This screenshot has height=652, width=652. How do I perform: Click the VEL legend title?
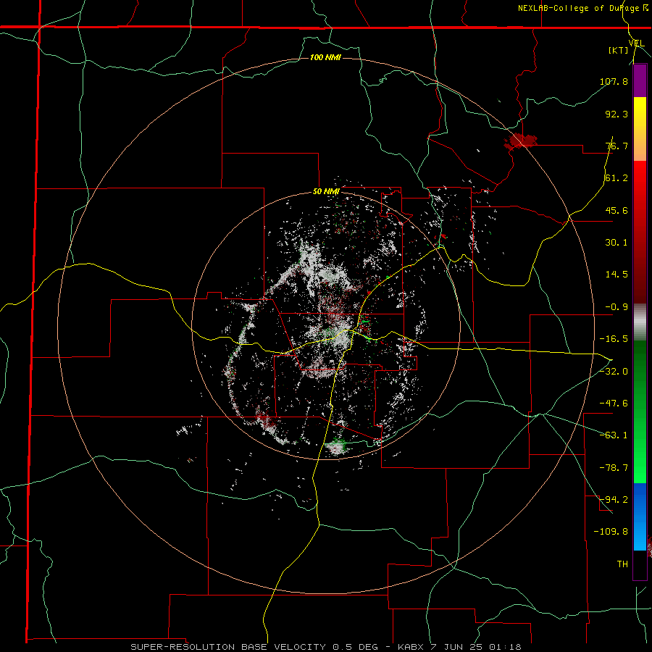637,43
